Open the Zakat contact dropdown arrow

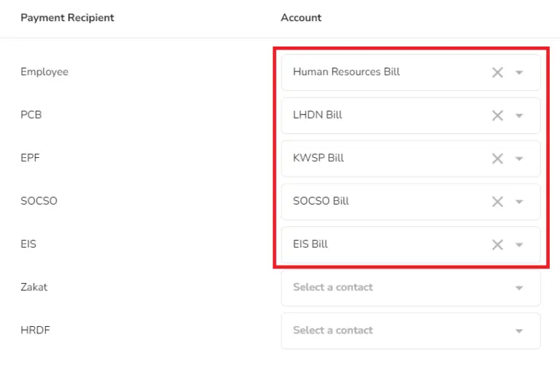pyautogui.click(x=519, y=288)
